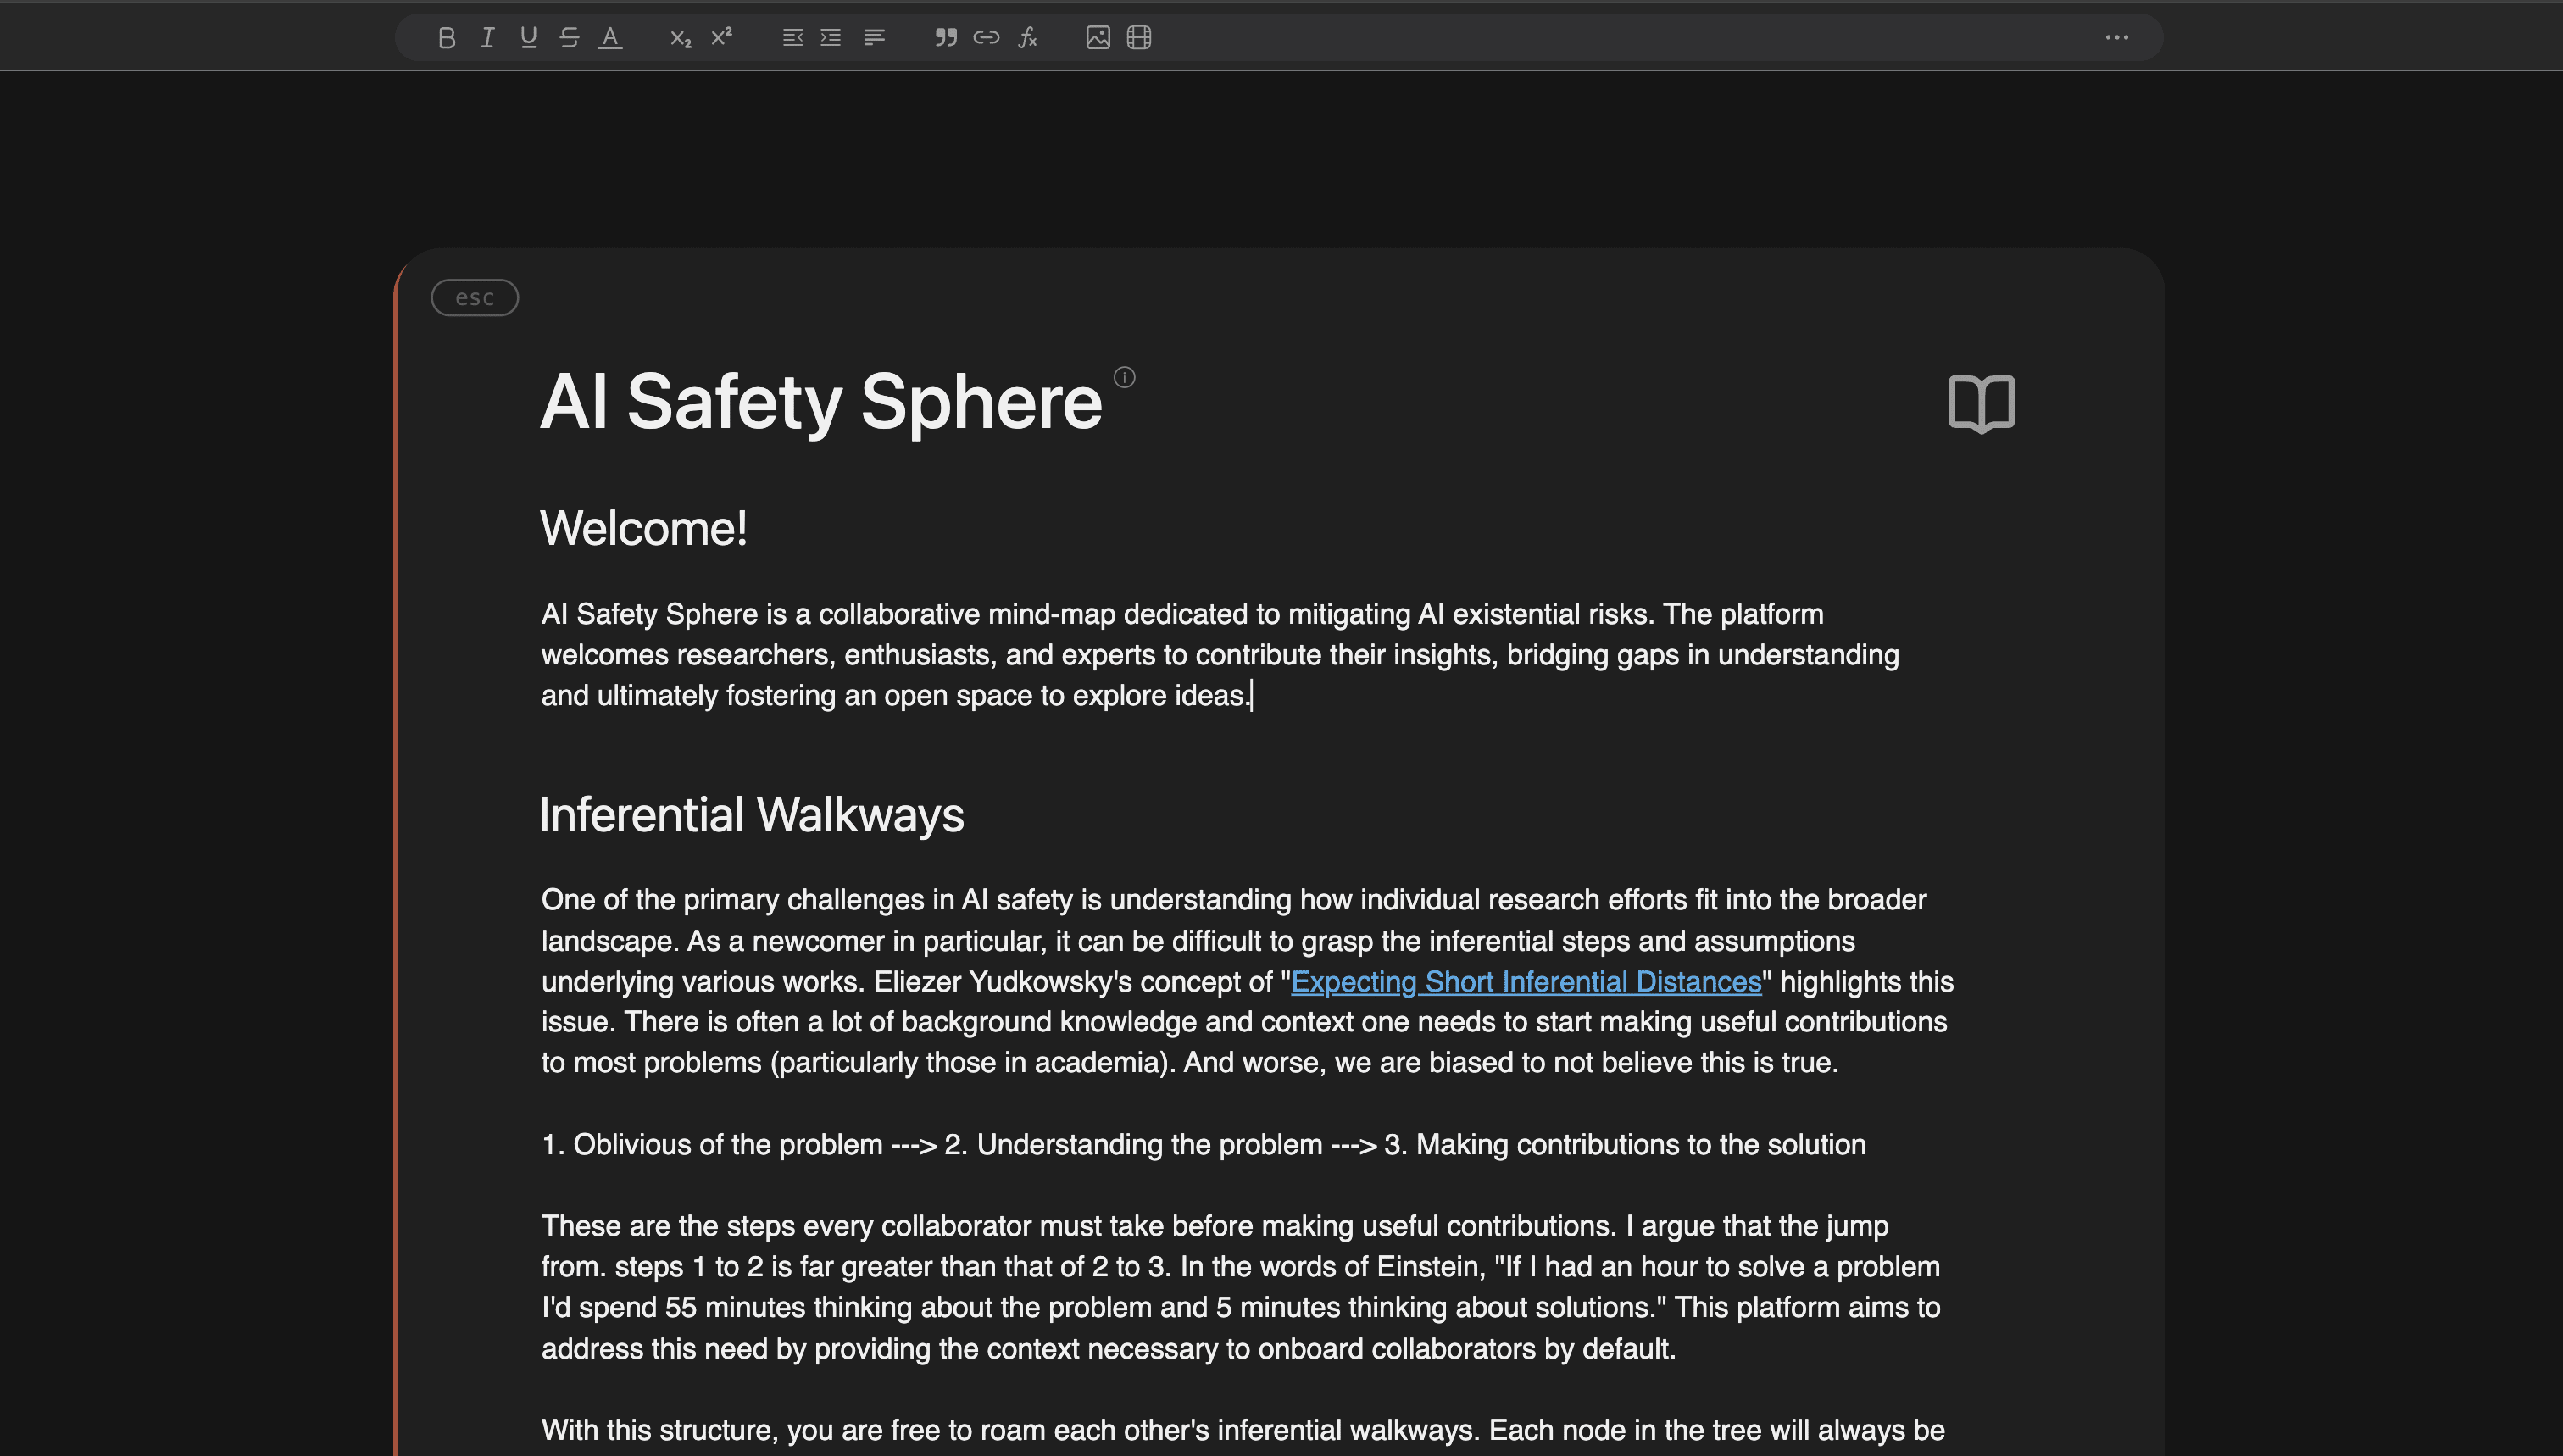Apply strikethrough to text
The width and height of the screenshot is (2563, 1456).
pos(569,38)
